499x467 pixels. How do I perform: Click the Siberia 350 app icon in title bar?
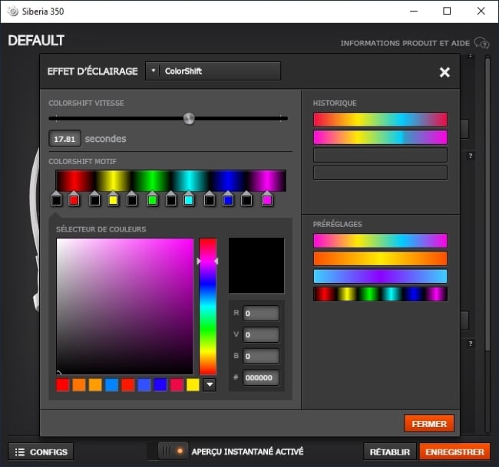pos(13,12)
